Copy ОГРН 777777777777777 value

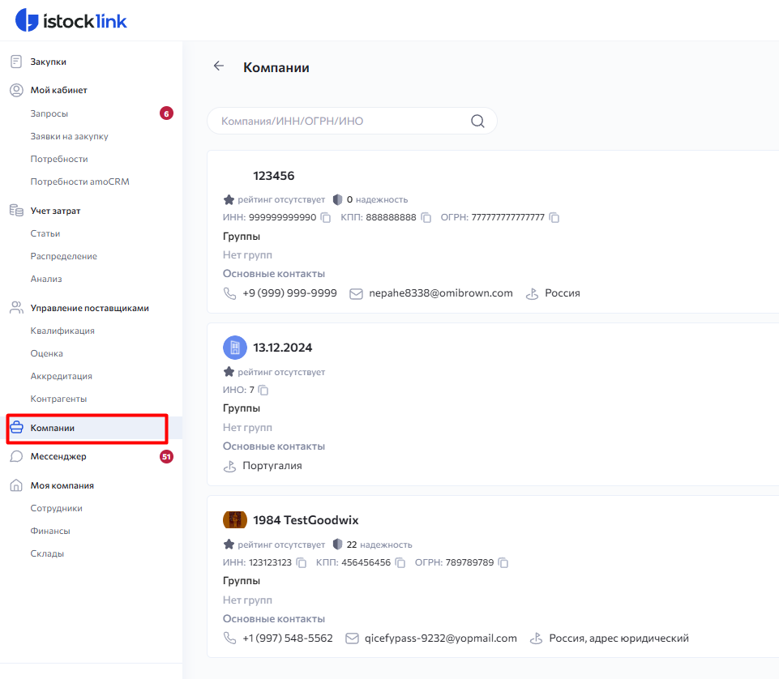[x=554, y=217]
